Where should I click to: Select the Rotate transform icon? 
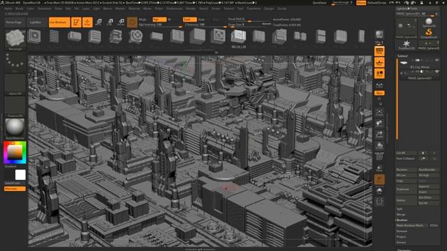[121, 22]
